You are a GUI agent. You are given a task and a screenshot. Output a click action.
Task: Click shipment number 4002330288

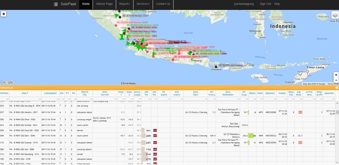pos(271,112)
